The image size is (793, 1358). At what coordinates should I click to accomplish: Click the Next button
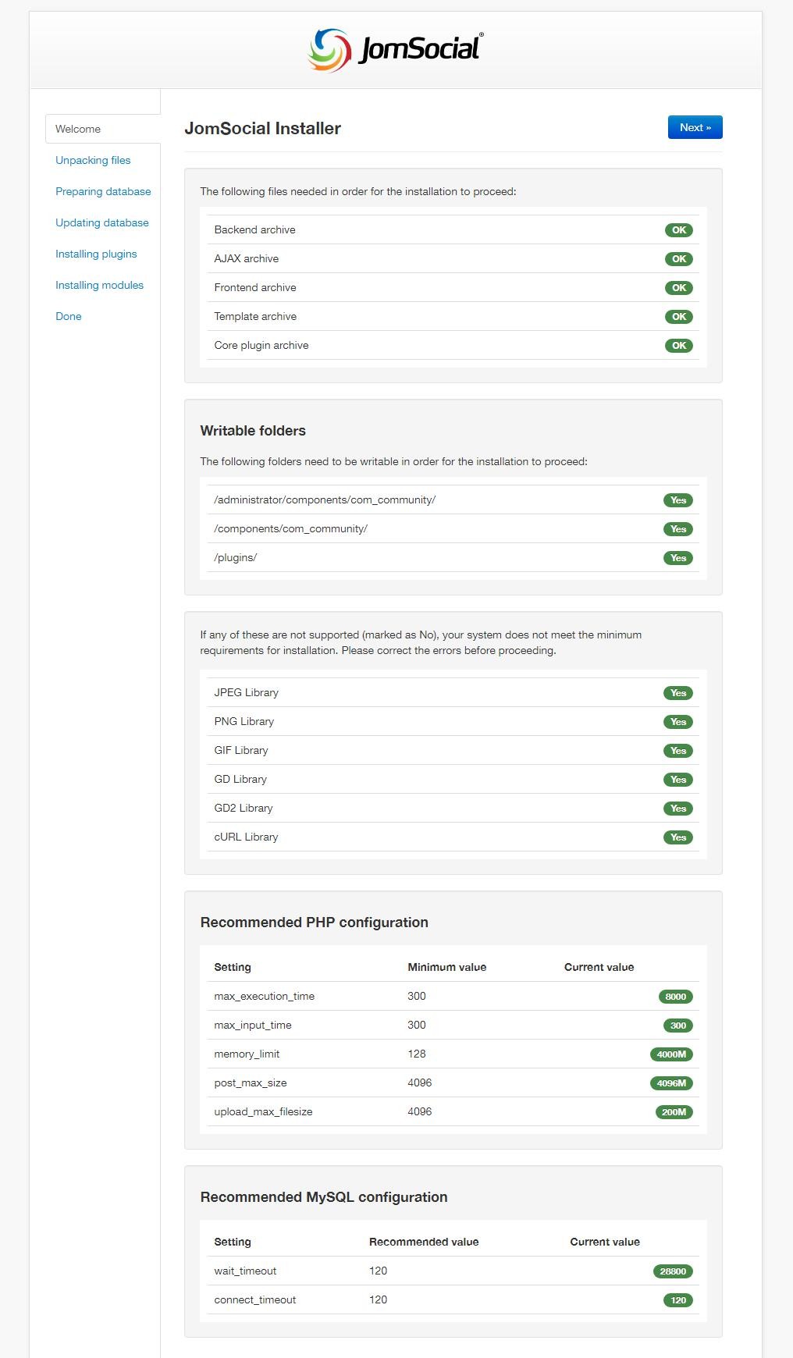coord(695,127)
